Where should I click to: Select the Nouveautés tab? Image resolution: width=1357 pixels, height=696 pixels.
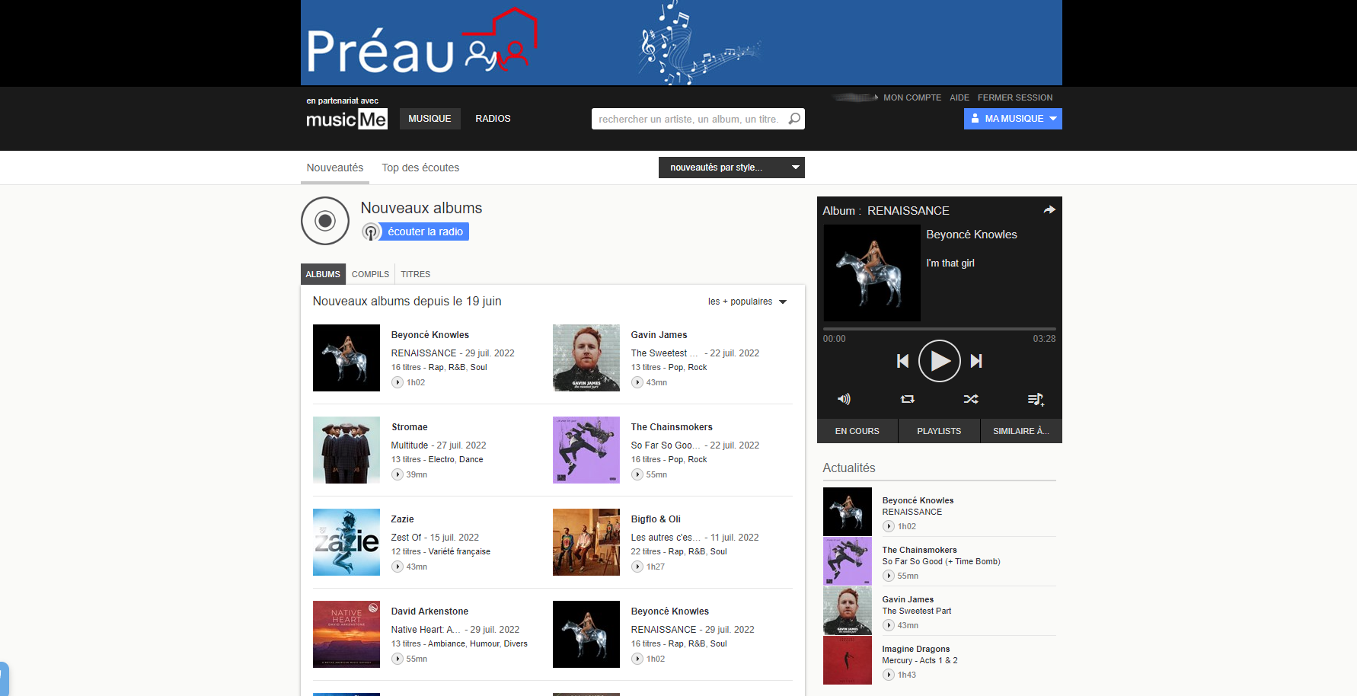pyautogui.click(x=335, y=168)
